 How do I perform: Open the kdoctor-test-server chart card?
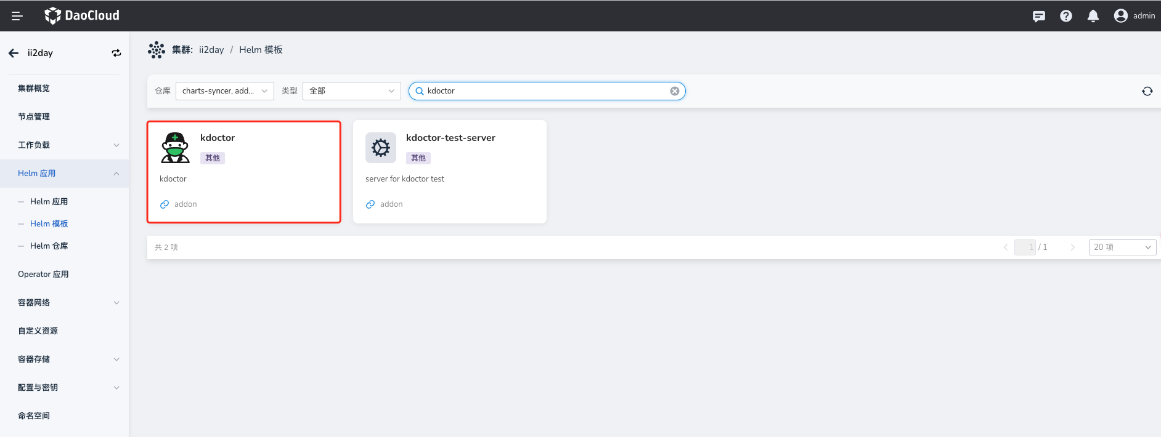(x=449, y=172)
